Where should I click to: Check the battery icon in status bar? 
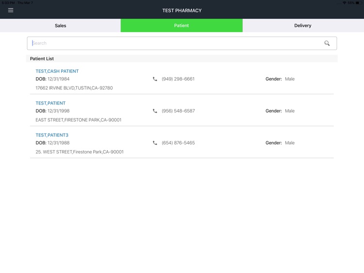click(x=358, y=3)
